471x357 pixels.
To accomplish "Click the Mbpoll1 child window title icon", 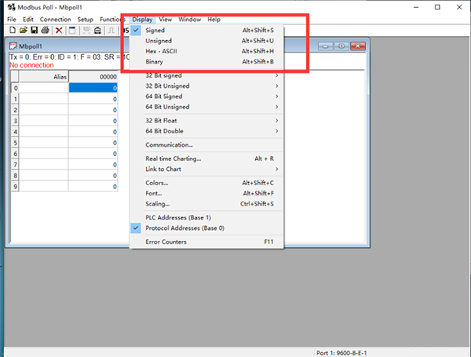I will pyautogui.click(x=13, y=47).
